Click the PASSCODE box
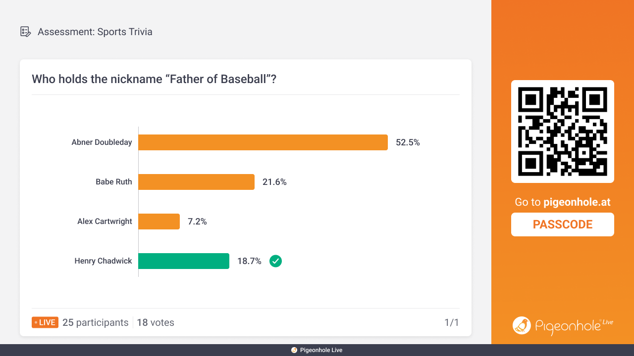This screenshot has width=634, height=356. click(x=563, y=224)
